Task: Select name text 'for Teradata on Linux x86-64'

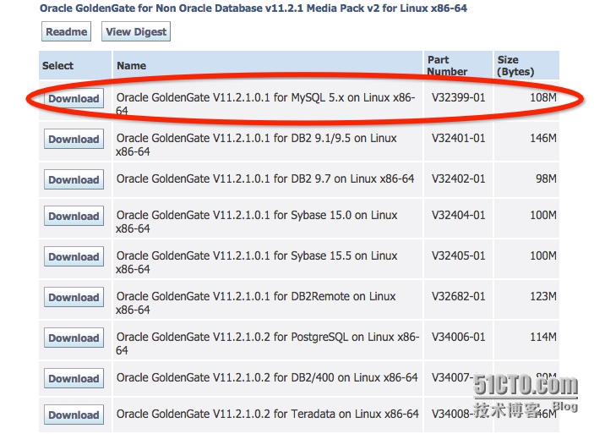Action: pyautogui.click(x=346, y=414)
